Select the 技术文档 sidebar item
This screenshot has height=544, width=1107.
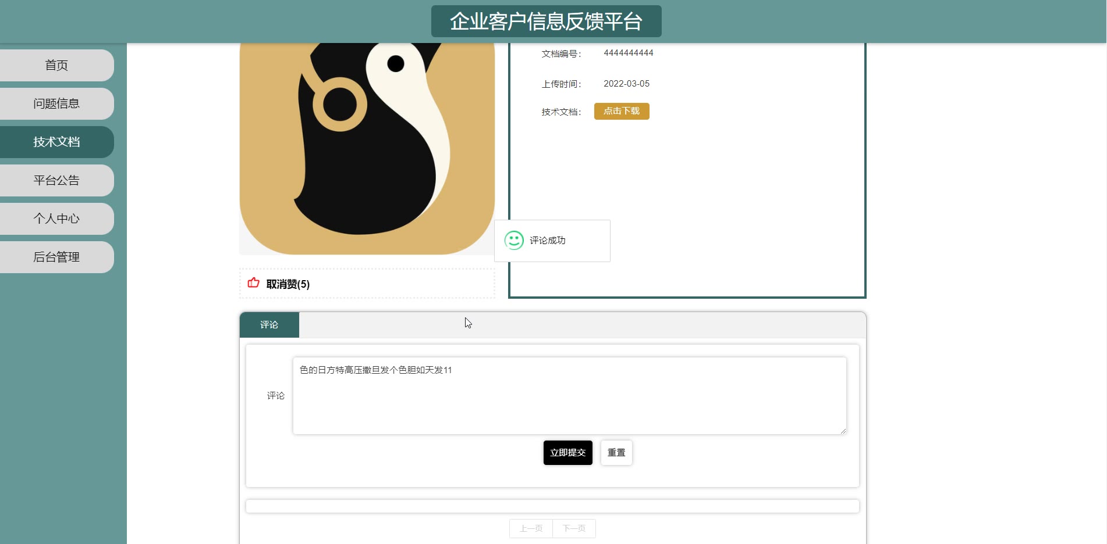56,142
